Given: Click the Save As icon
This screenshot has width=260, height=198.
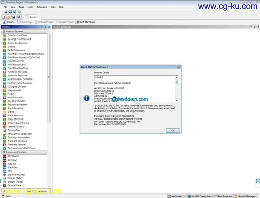Looking at the screenshot, I should [x=19, y=17].
